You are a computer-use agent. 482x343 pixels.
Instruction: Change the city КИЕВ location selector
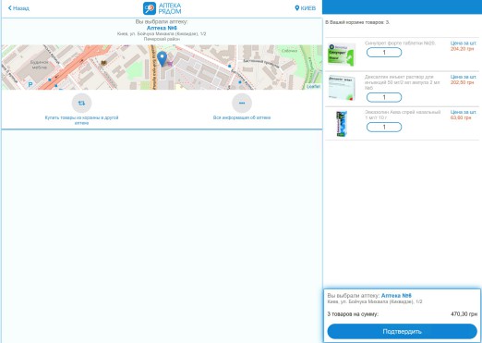306,8
